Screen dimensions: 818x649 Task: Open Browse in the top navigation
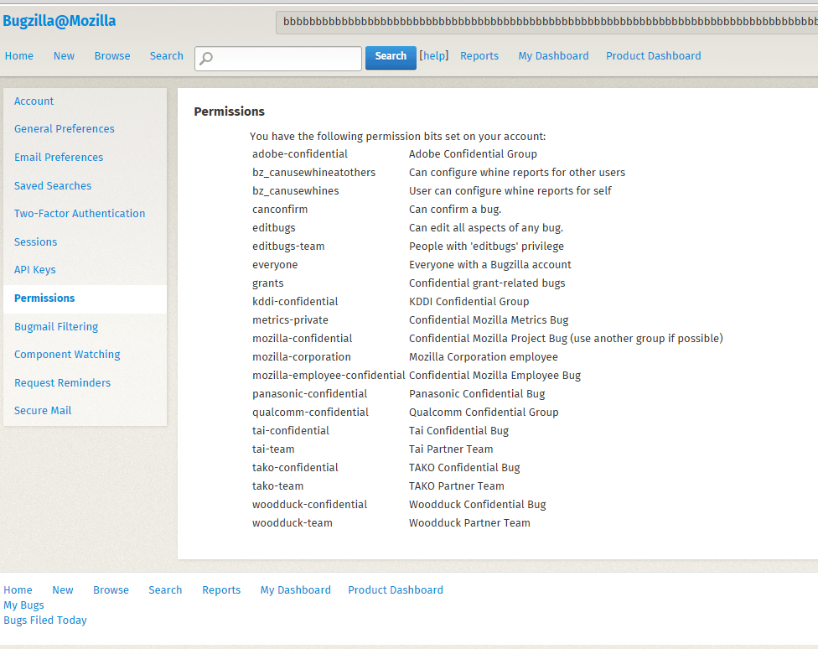(x=112, y=56)
